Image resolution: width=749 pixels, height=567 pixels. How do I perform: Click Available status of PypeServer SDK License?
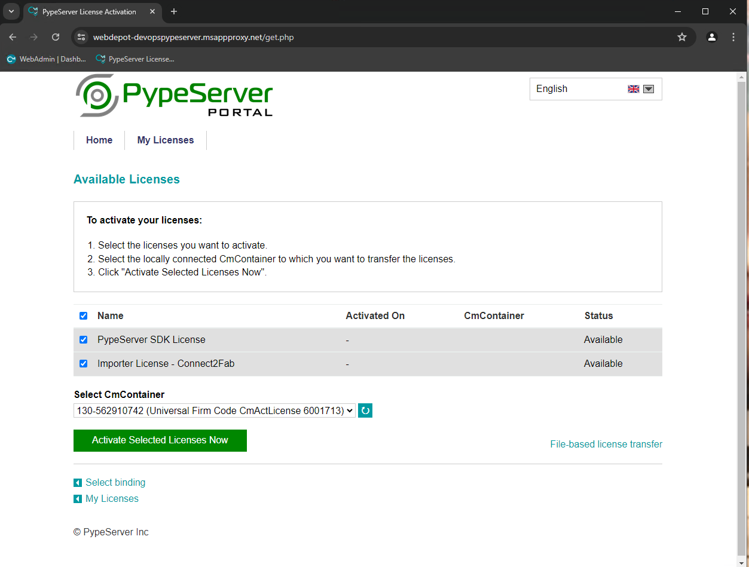pos(603,340)
